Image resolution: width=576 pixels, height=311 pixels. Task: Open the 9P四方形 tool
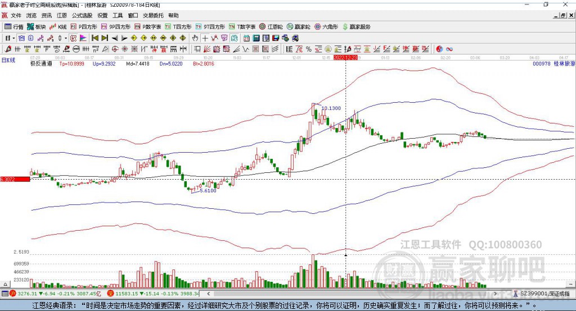click(x=116, y=27)
